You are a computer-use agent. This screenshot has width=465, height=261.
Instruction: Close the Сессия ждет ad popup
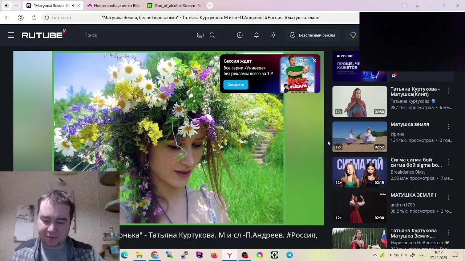coord(314,61)
